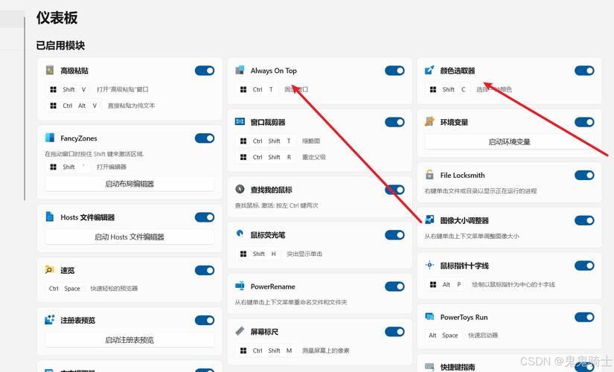Image resolution: width=614 pixels, height=372 pixels.
Task: Toggle the 窗口裁剪器 switch
Action: (394, 122)
